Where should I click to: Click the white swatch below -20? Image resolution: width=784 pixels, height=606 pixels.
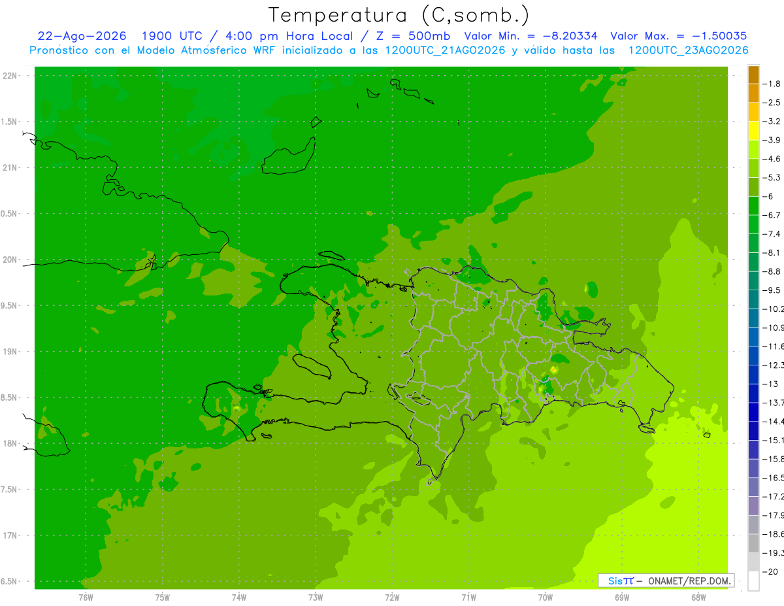(753, 581)
